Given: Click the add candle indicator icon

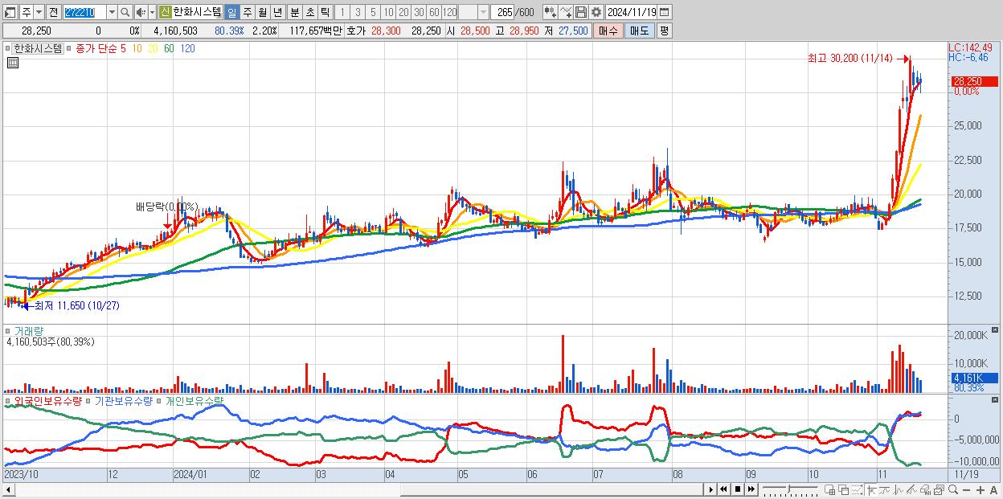Looking at the screenshot, I should tap(551, 12).
